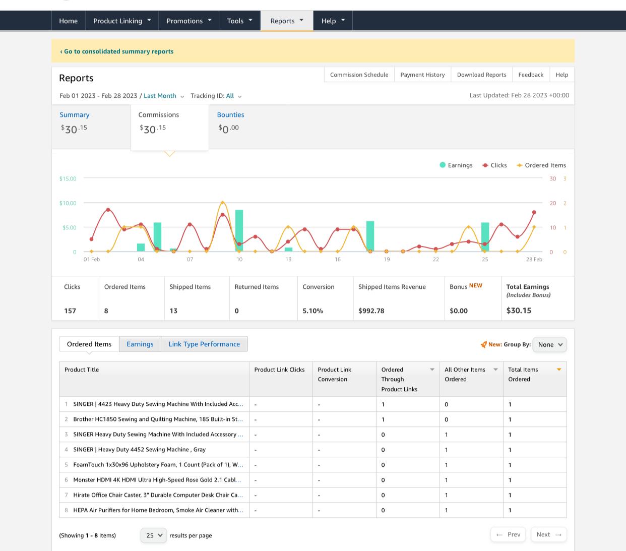Click the Conversion value 5.10%
626x551 pixels.
coord(312,311)
